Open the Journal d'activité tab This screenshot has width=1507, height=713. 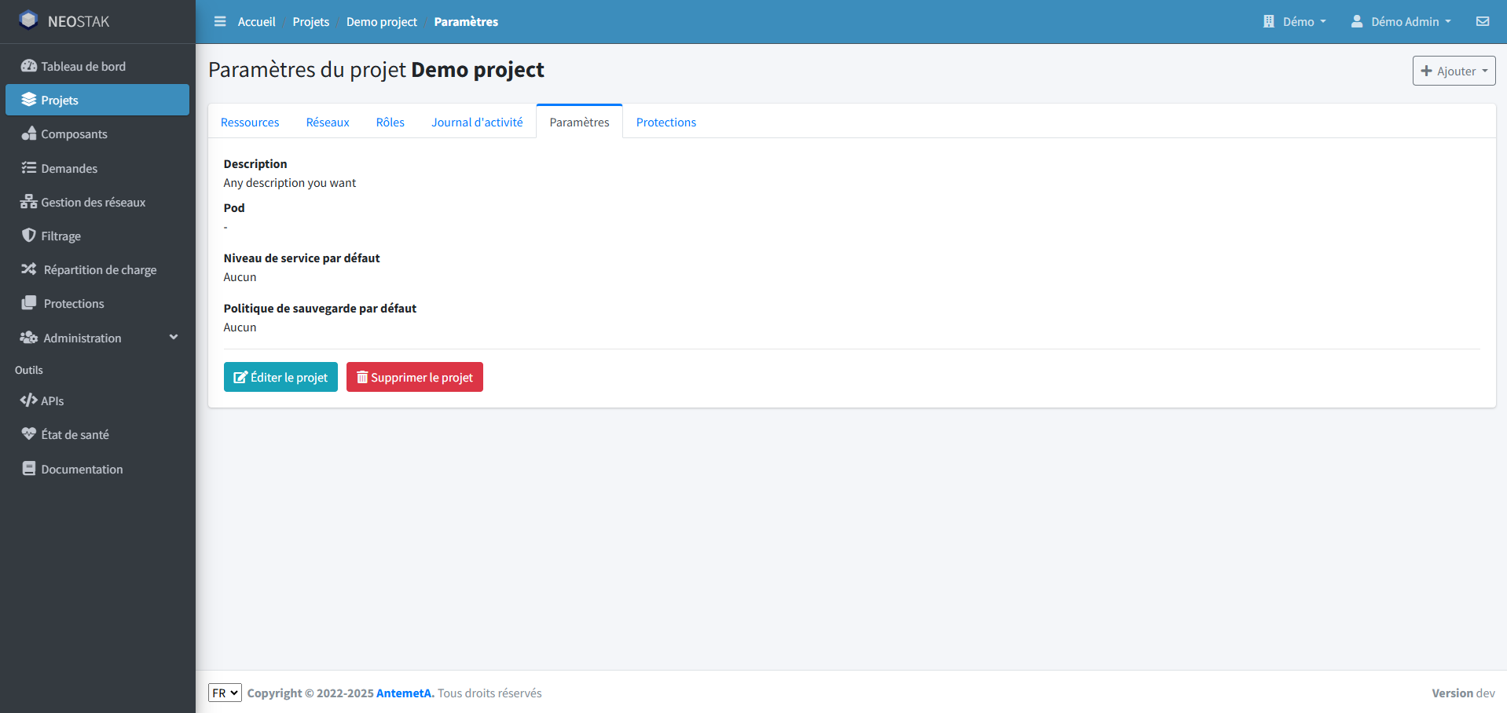477,122
